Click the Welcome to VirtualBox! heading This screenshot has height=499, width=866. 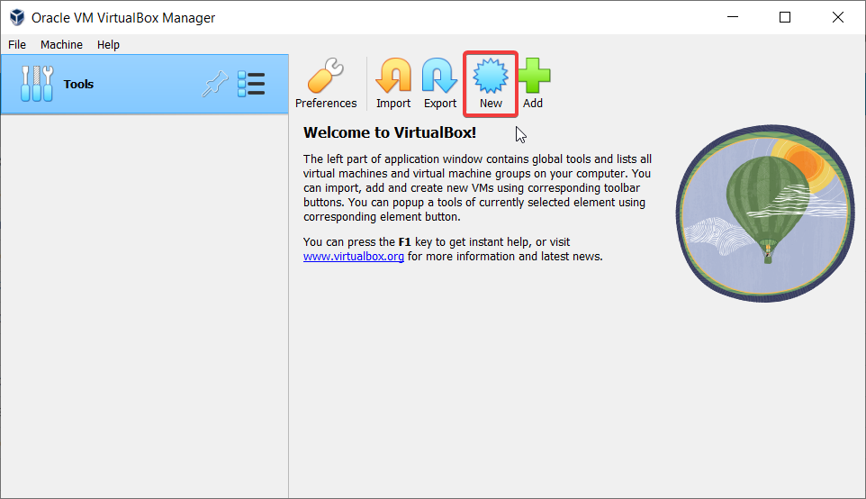389,132
